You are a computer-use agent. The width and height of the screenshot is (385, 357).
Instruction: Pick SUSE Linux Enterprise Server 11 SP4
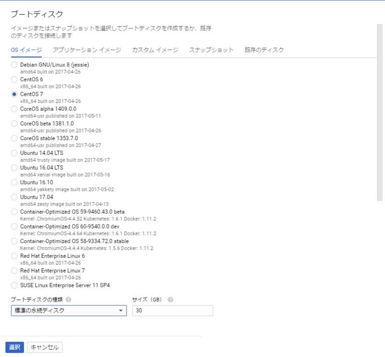click(14, 285)
